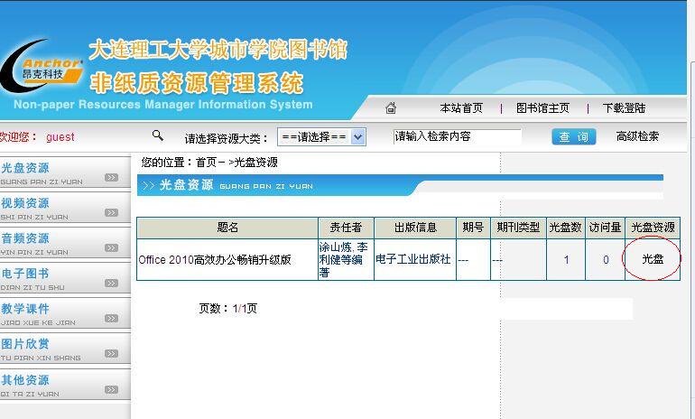Image resolution: width=695 pixels, height=419 pixels.
Task: Click arrow icon next to 电子图书 sidebar
Action: 112,284
